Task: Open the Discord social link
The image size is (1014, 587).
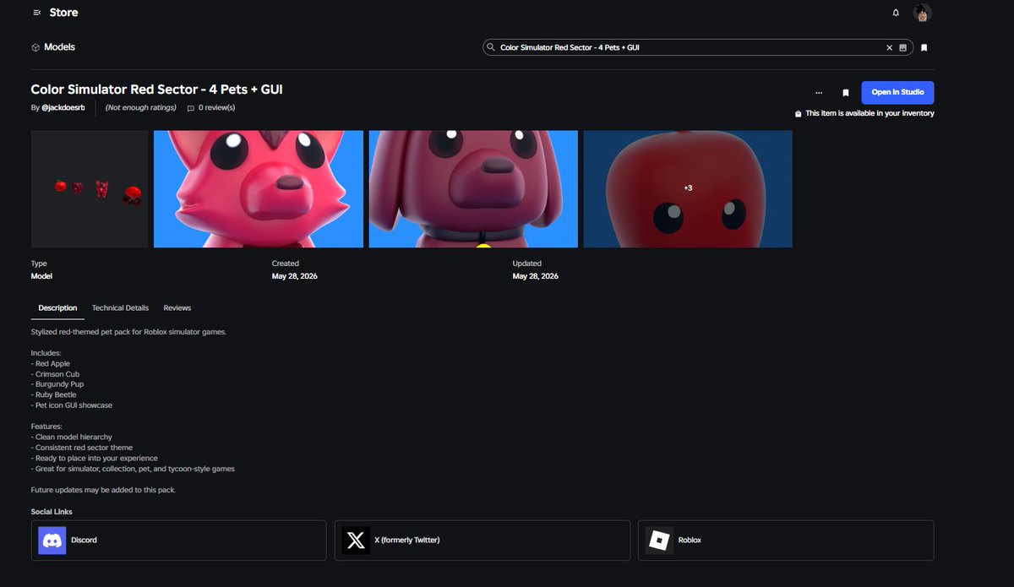Action: [178, 541]
